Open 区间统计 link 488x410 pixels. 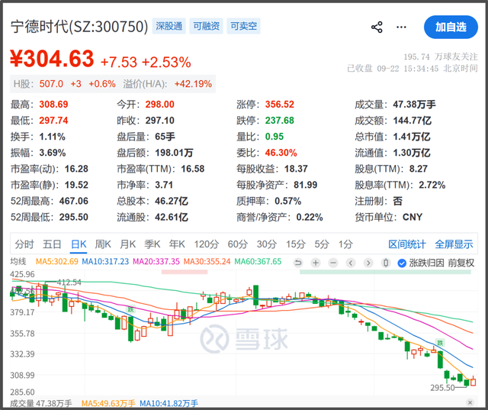406,244
